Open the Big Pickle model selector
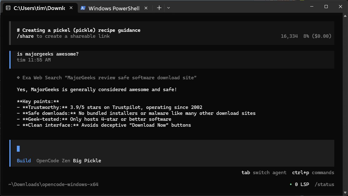 tap(87, 161)
